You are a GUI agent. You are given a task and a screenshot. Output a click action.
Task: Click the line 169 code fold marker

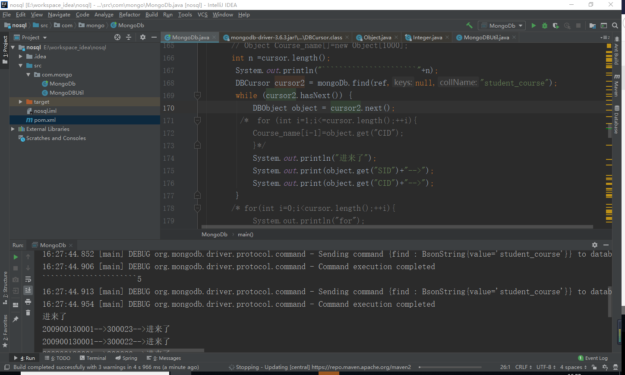tap(197, 95)
